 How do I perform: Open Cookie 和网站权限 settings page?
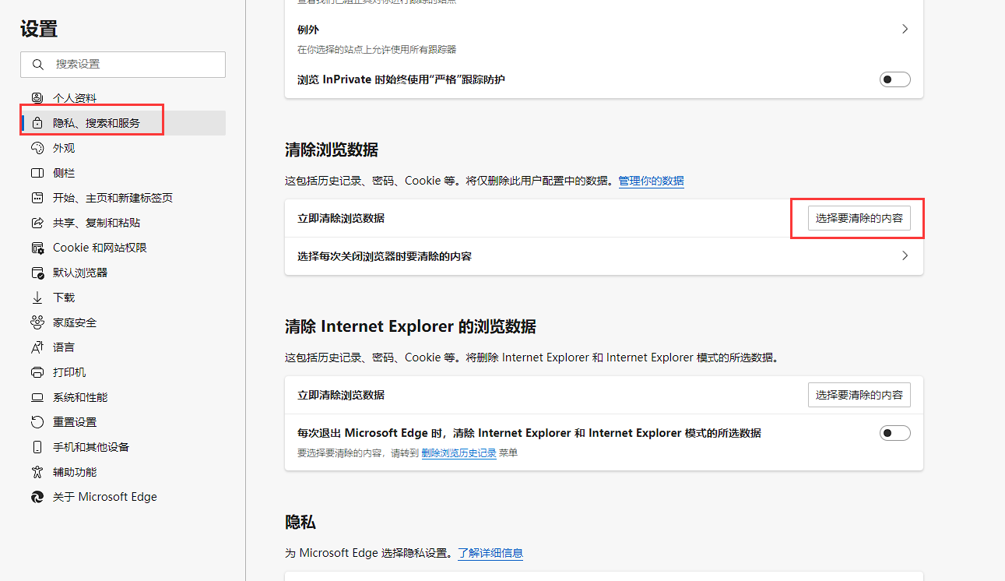pyautogui.click(x=123, y=248)
